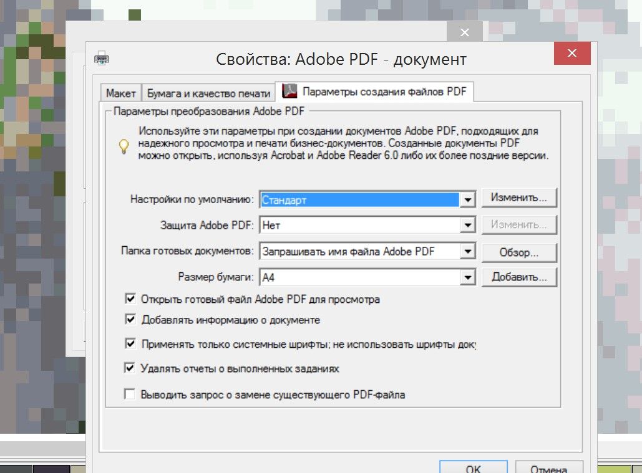
Task: Select the 'Параметры создания файлов PDF' tab
Action: click(x=376, y=92)
